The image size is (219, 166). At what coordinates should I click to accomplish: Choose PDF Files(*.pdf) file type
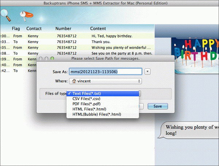pyautogui.click(x=103, y=104)
